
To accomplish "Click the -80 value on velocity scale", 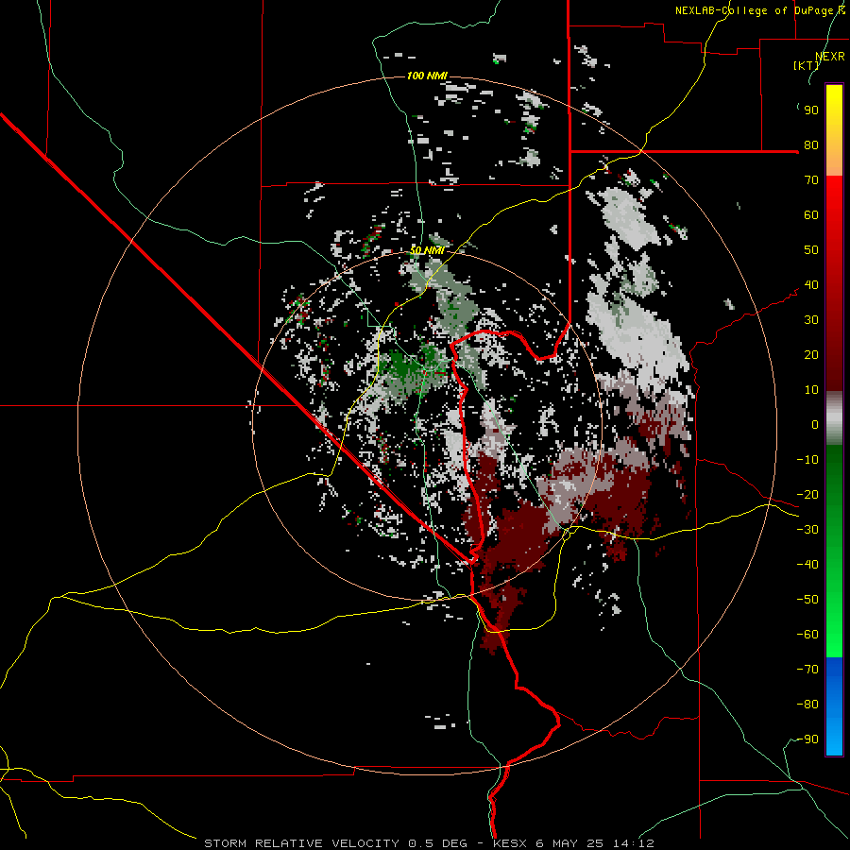I will click(x=807, y=705).
